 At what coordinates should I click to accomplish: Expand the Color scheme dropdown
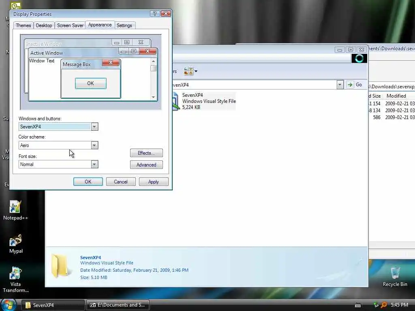tap(94, 145)
